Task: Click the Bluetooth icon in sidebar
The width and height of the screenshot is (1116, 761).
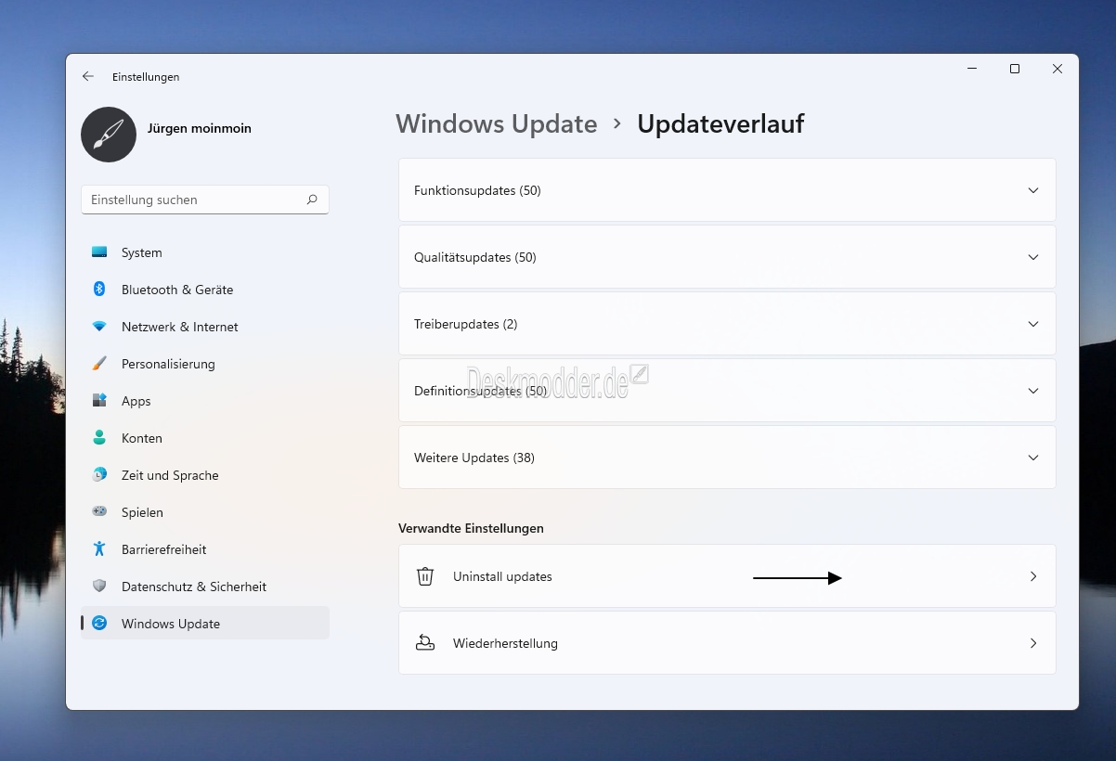Action: [99, 290]
